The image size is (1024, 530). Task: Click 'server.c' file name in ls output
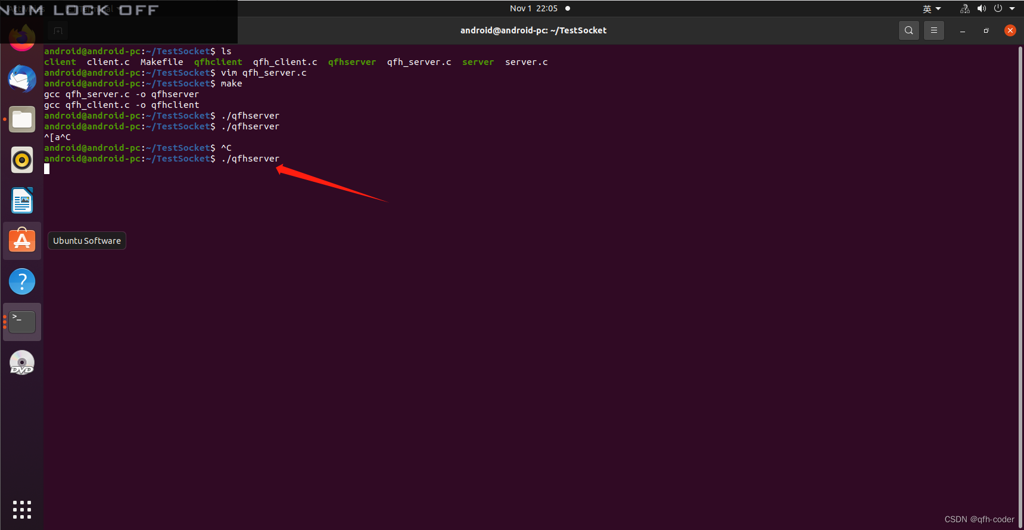click(526, 62)
